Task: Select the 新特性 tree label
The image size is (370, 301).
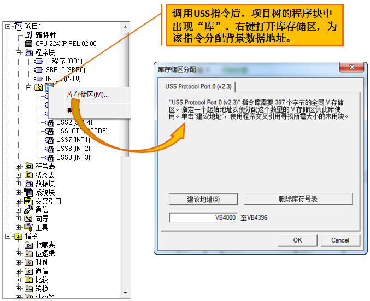Action: tap(46, 35)
